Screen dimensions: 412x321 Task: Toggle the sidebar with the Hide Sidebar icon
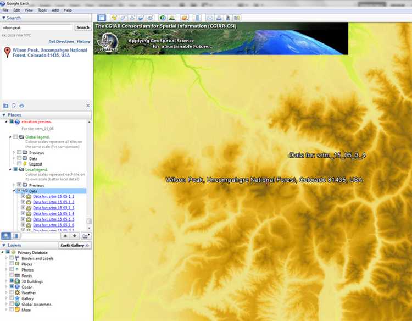[102, 18]
